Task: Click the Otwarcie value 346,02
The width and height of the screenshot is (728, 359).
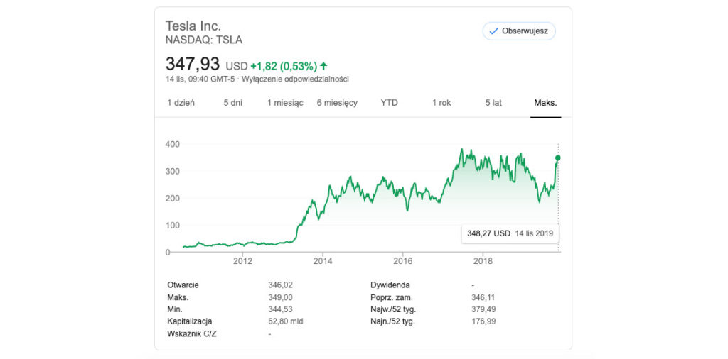Action: 280,285
